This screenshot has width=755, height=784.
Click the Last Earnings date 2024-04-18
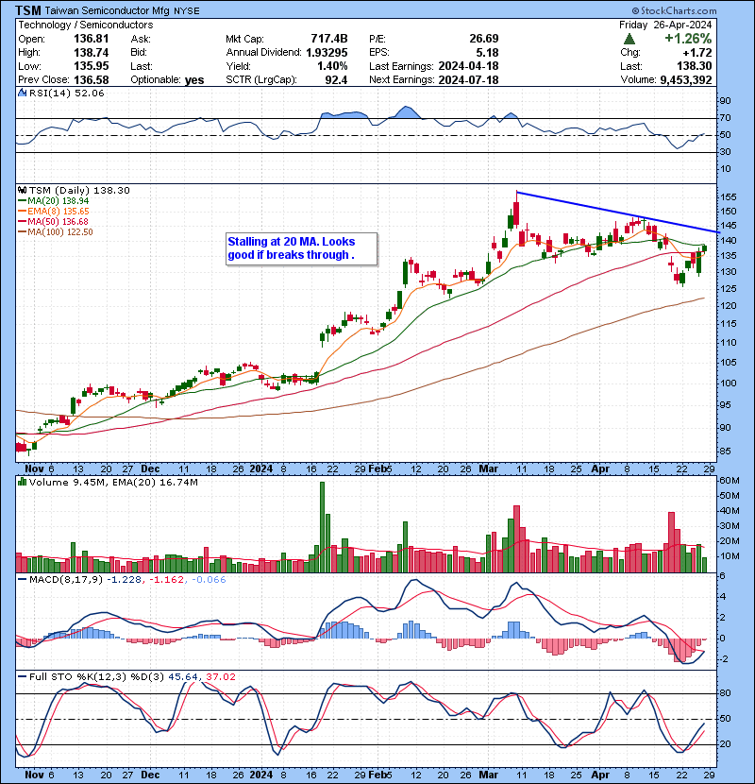[x=468, y=66]
